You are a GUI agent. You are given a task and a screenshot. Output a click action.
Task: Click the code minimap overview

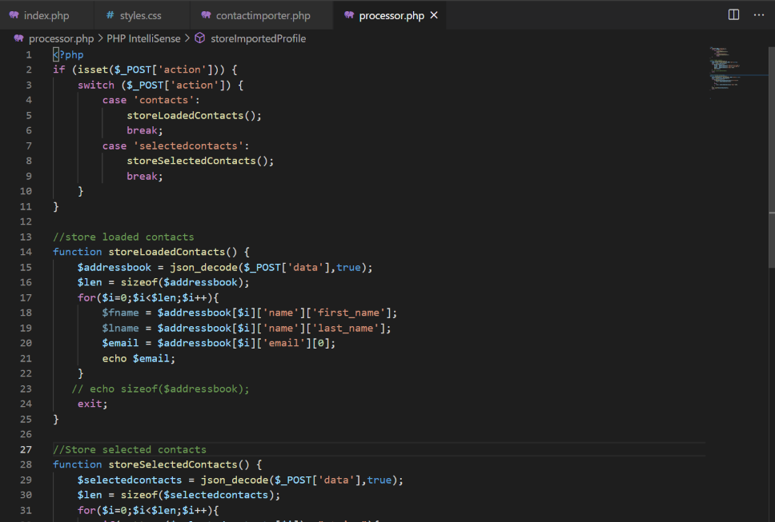pos(737,74)
